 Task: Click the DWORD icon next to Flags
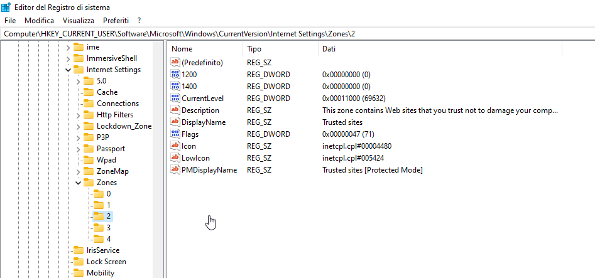point(175,134)
